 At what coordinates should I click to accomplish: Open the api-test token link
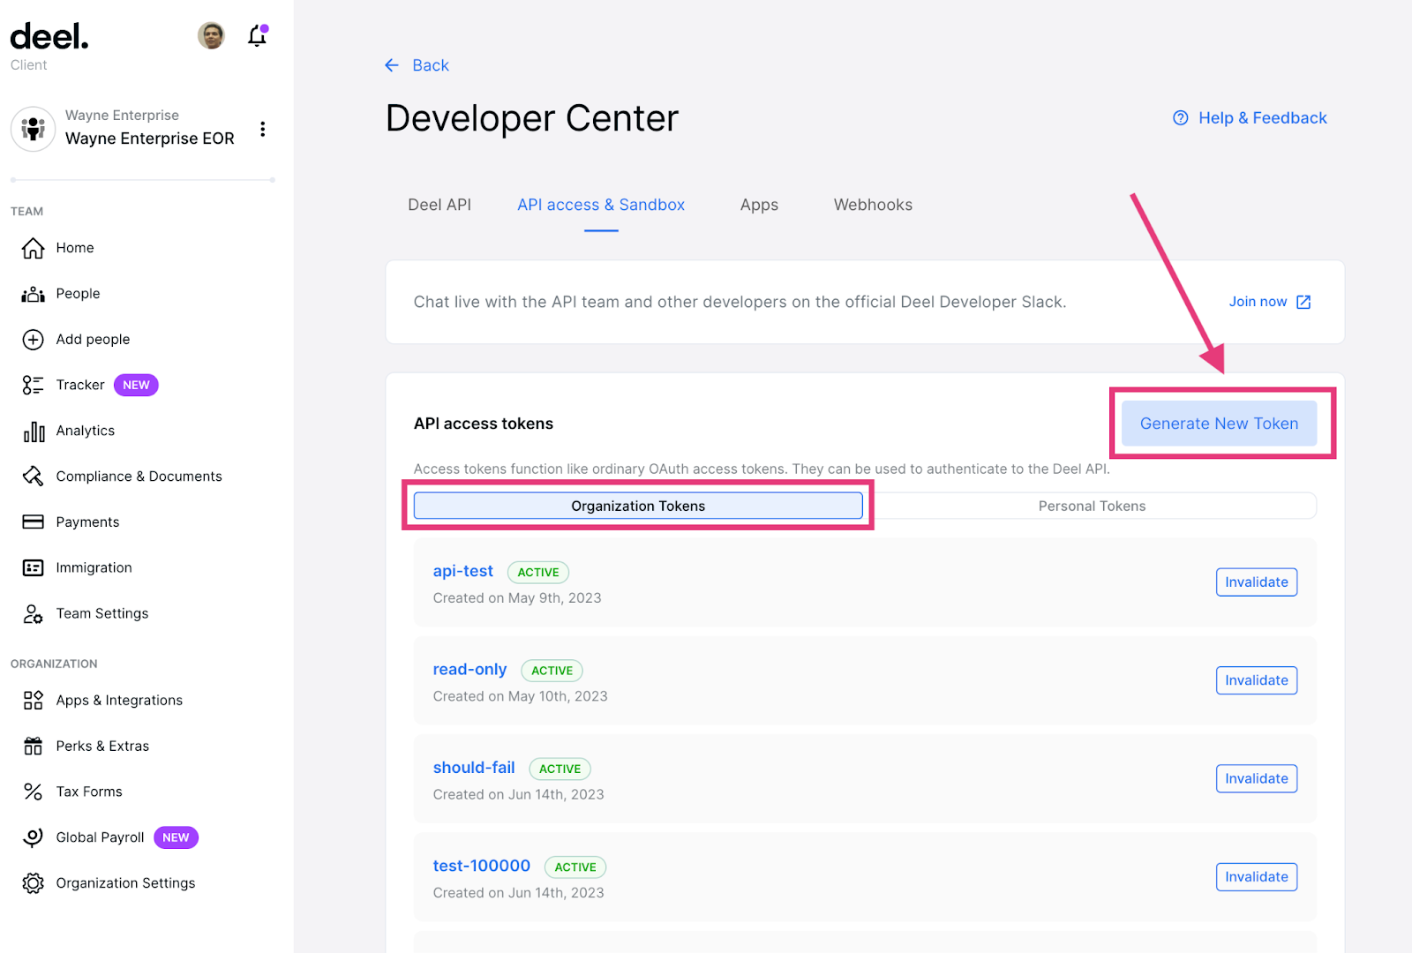[463, 571]
